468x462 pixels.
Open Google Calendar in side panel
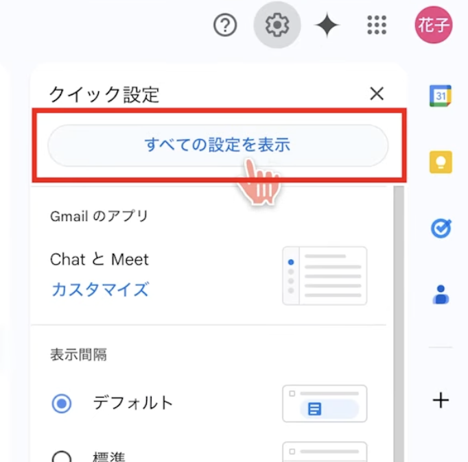[x=440, y=97]
